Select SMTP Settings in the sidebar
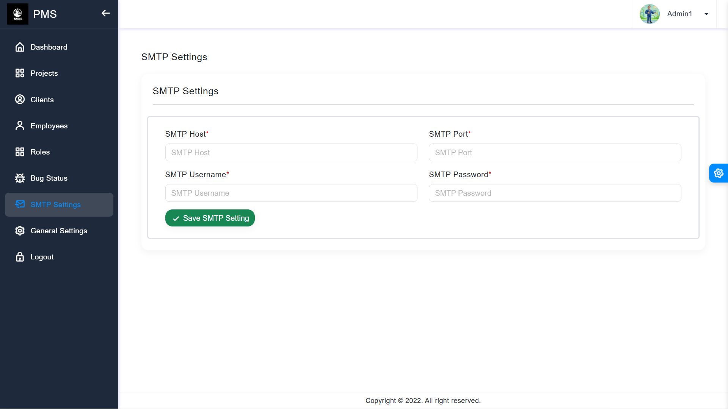 tap(56, 204)
